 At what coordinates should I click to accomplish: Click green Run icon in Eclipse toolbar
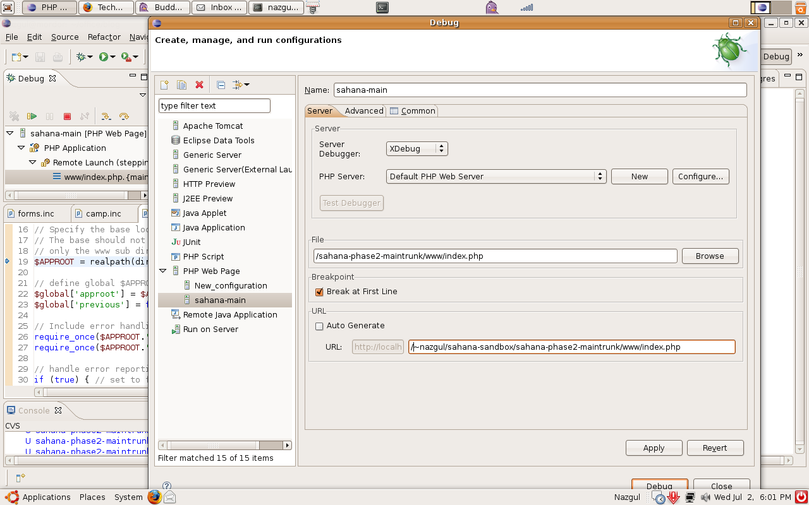pyautogui.click(x=103, y=57)
